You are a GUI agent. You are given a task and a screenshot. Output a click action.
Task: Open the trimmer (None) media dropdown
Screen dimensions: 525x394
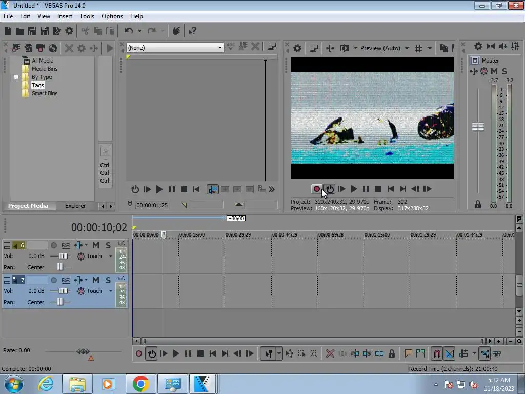coord(219,48)
